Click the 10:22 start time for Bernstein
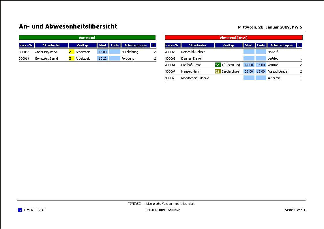The image size is (324, 229). coord(103,58)
